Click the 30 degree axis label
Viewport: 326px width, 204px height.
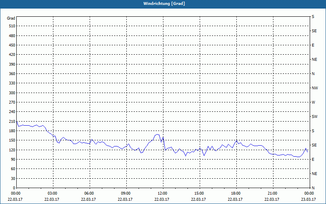pos(13,179)
